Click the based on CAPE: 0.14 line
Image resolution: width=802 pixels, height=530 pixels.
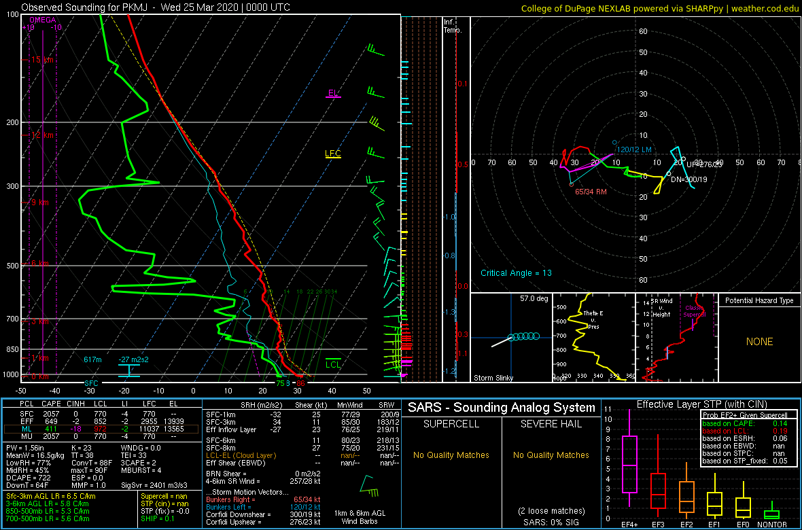(x=745, y=423)
